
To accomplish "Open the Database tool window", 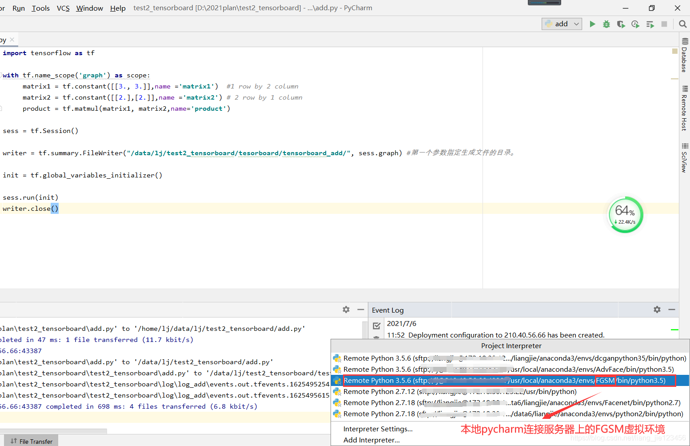I will click(685, 55).
